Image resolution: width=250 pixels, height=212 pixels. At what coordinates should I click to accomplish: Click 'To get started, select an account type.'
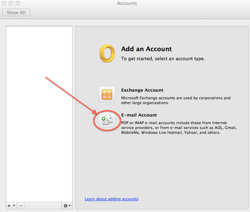(x=163, y=59)
